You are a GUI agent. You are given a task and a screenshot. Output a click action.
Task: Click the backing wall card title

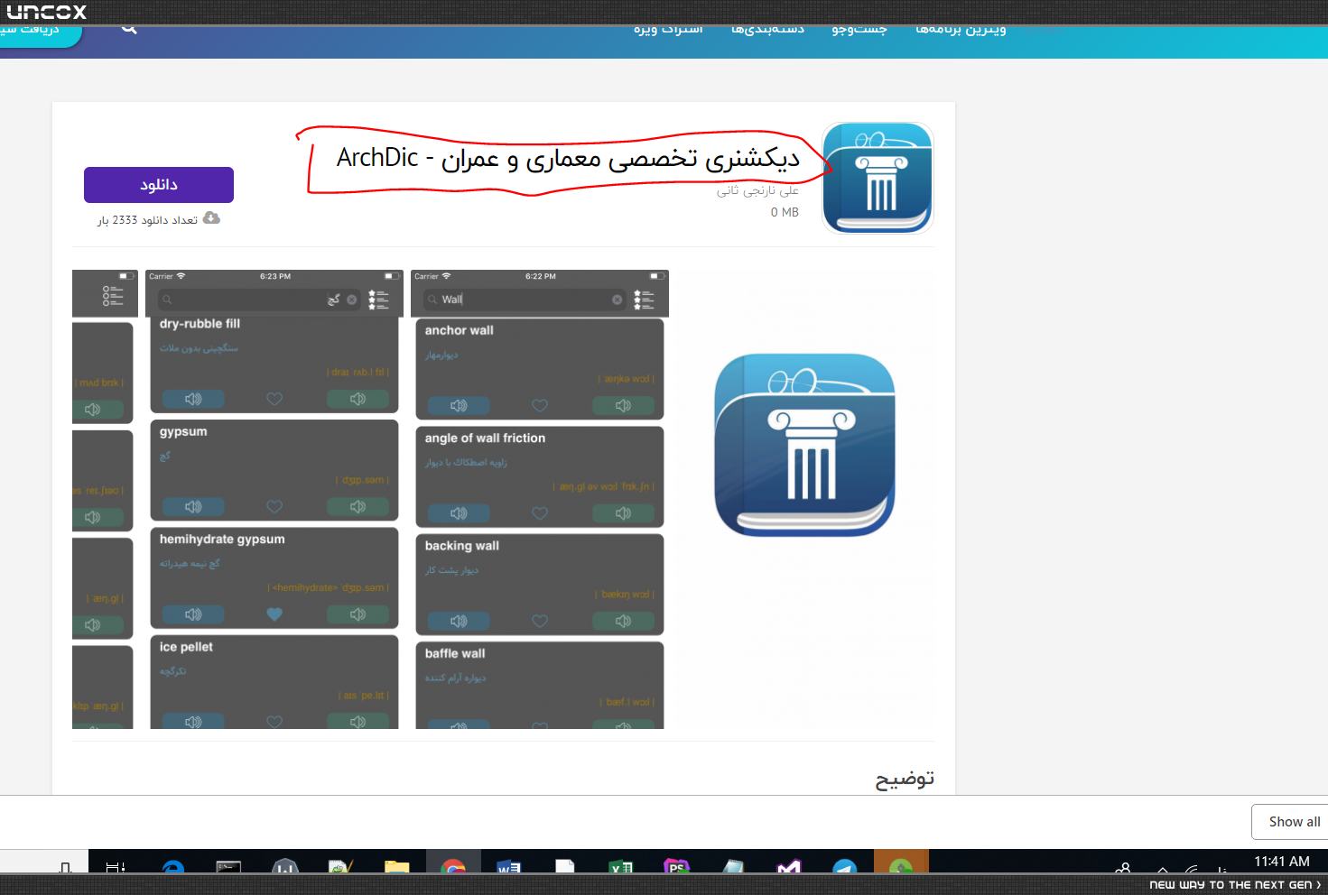[462, 546]
